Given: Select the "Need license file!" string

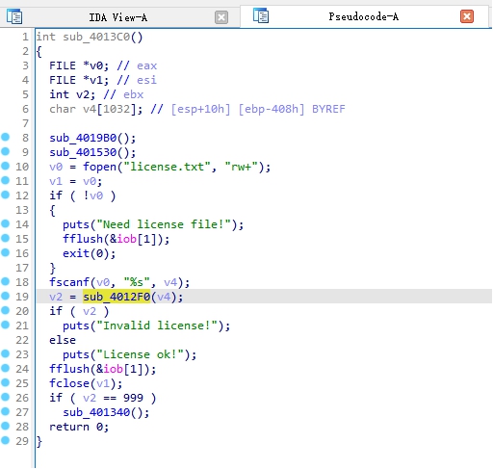Looking at the screenshot, I should pyautogui.click(x=164, y=224).
